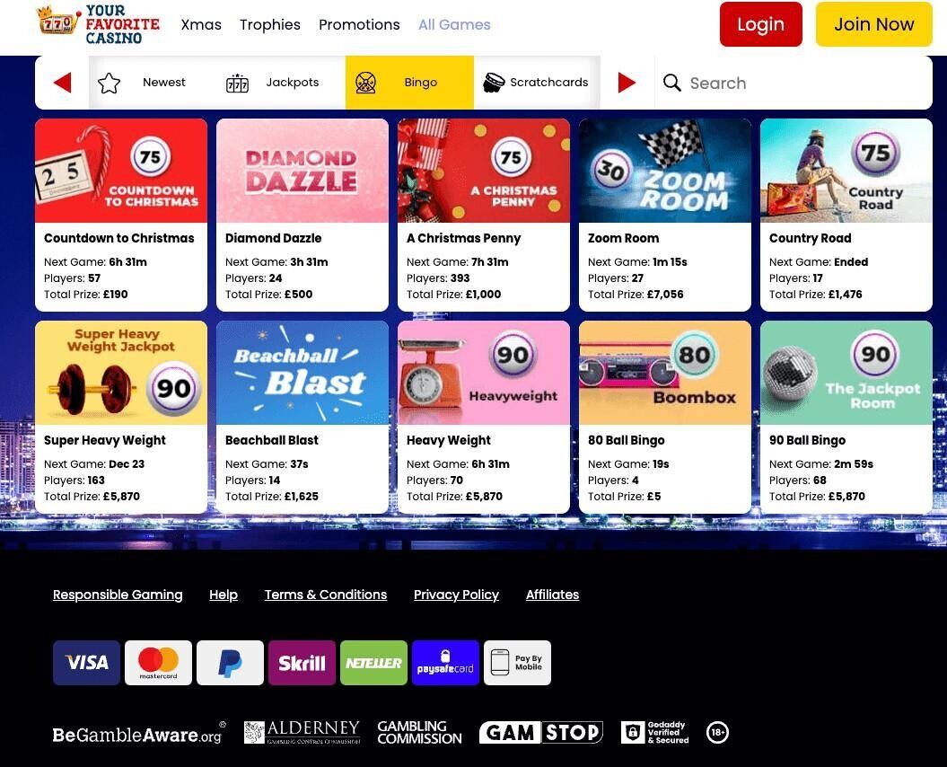
Task: Click the BeGambleAware.org logo
Action: coord(138,734)
